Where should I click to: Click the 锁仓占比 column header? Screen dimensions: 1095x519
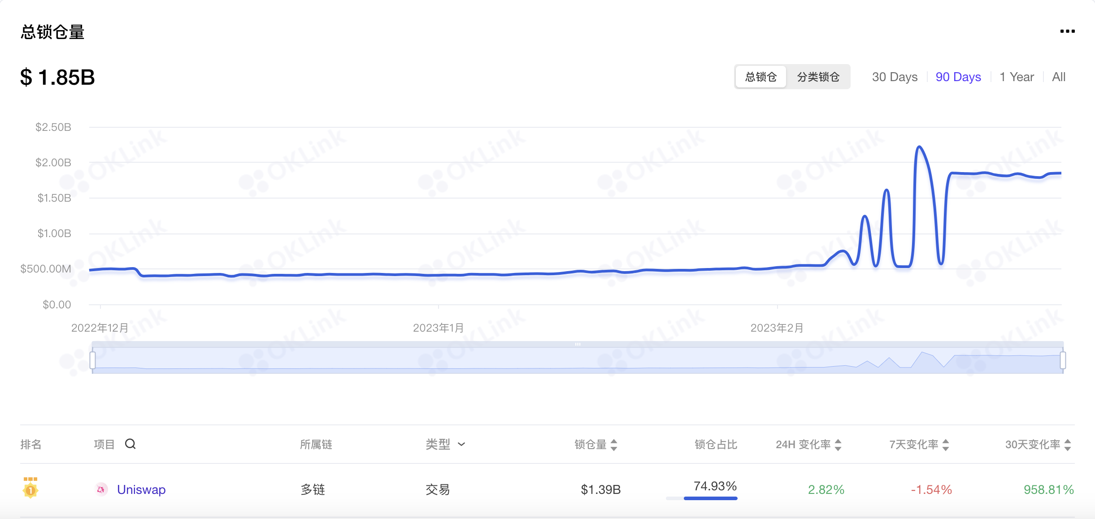pyautogui.click(x=716, y=444)
